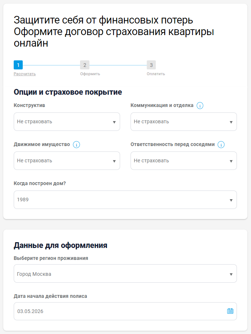The width and height of the screenshot is (251, 334).
Task: Select the Оплатить step label
Action: [156, 74]
